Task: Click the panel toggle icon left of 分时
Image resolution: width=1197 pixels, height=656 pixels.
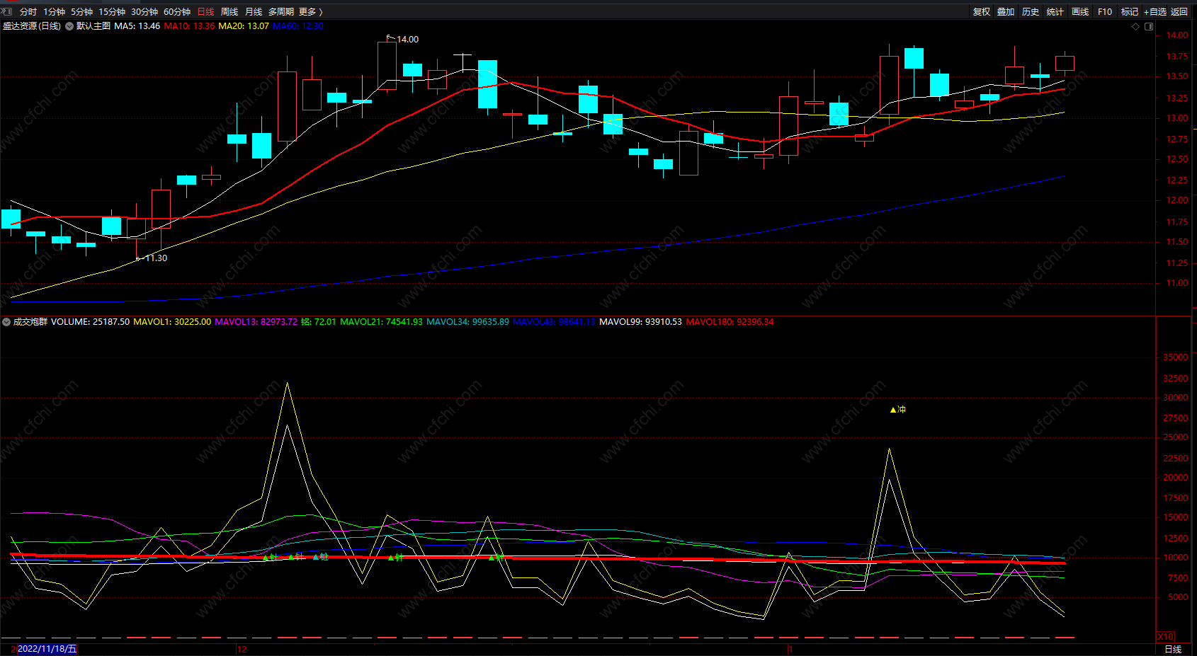Action: pyautogui.click(x=7, y=11)
